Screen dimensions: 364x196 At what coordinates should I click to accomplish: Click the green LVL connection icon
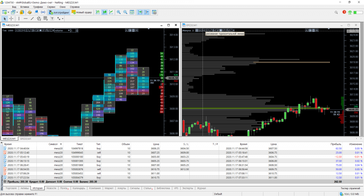click(350, 12)
